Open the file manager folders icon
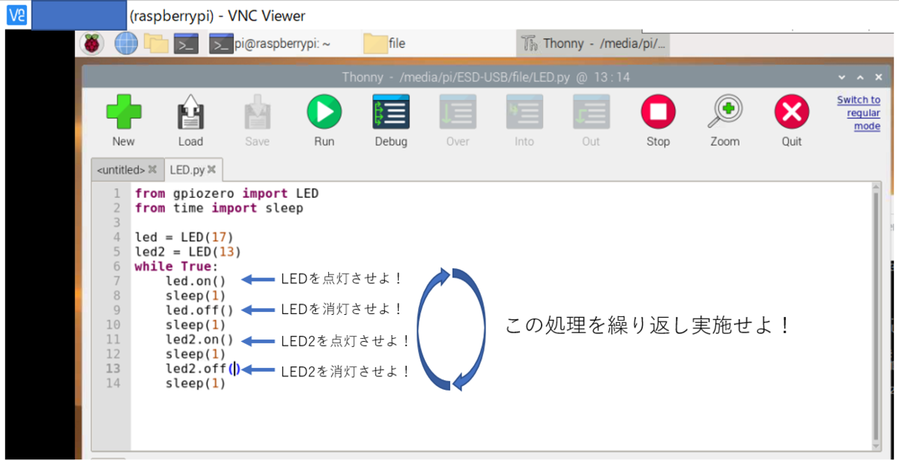899x461 pixels. click(x=156, y=43)
